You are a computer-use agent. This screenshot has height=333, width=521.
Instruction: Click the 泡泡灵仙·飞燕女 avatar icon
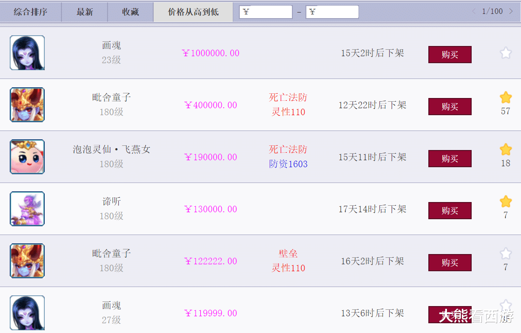[27, 157]
